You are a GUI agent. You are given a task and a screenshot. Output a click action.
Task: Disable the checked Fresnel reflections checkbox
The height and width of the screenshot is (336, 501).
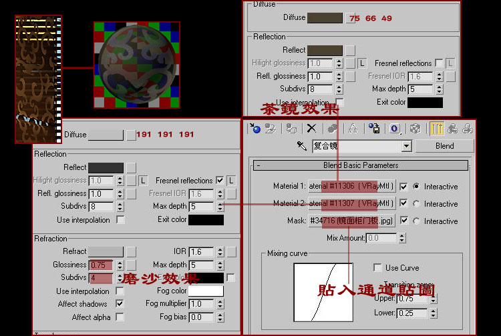[220, 181]
